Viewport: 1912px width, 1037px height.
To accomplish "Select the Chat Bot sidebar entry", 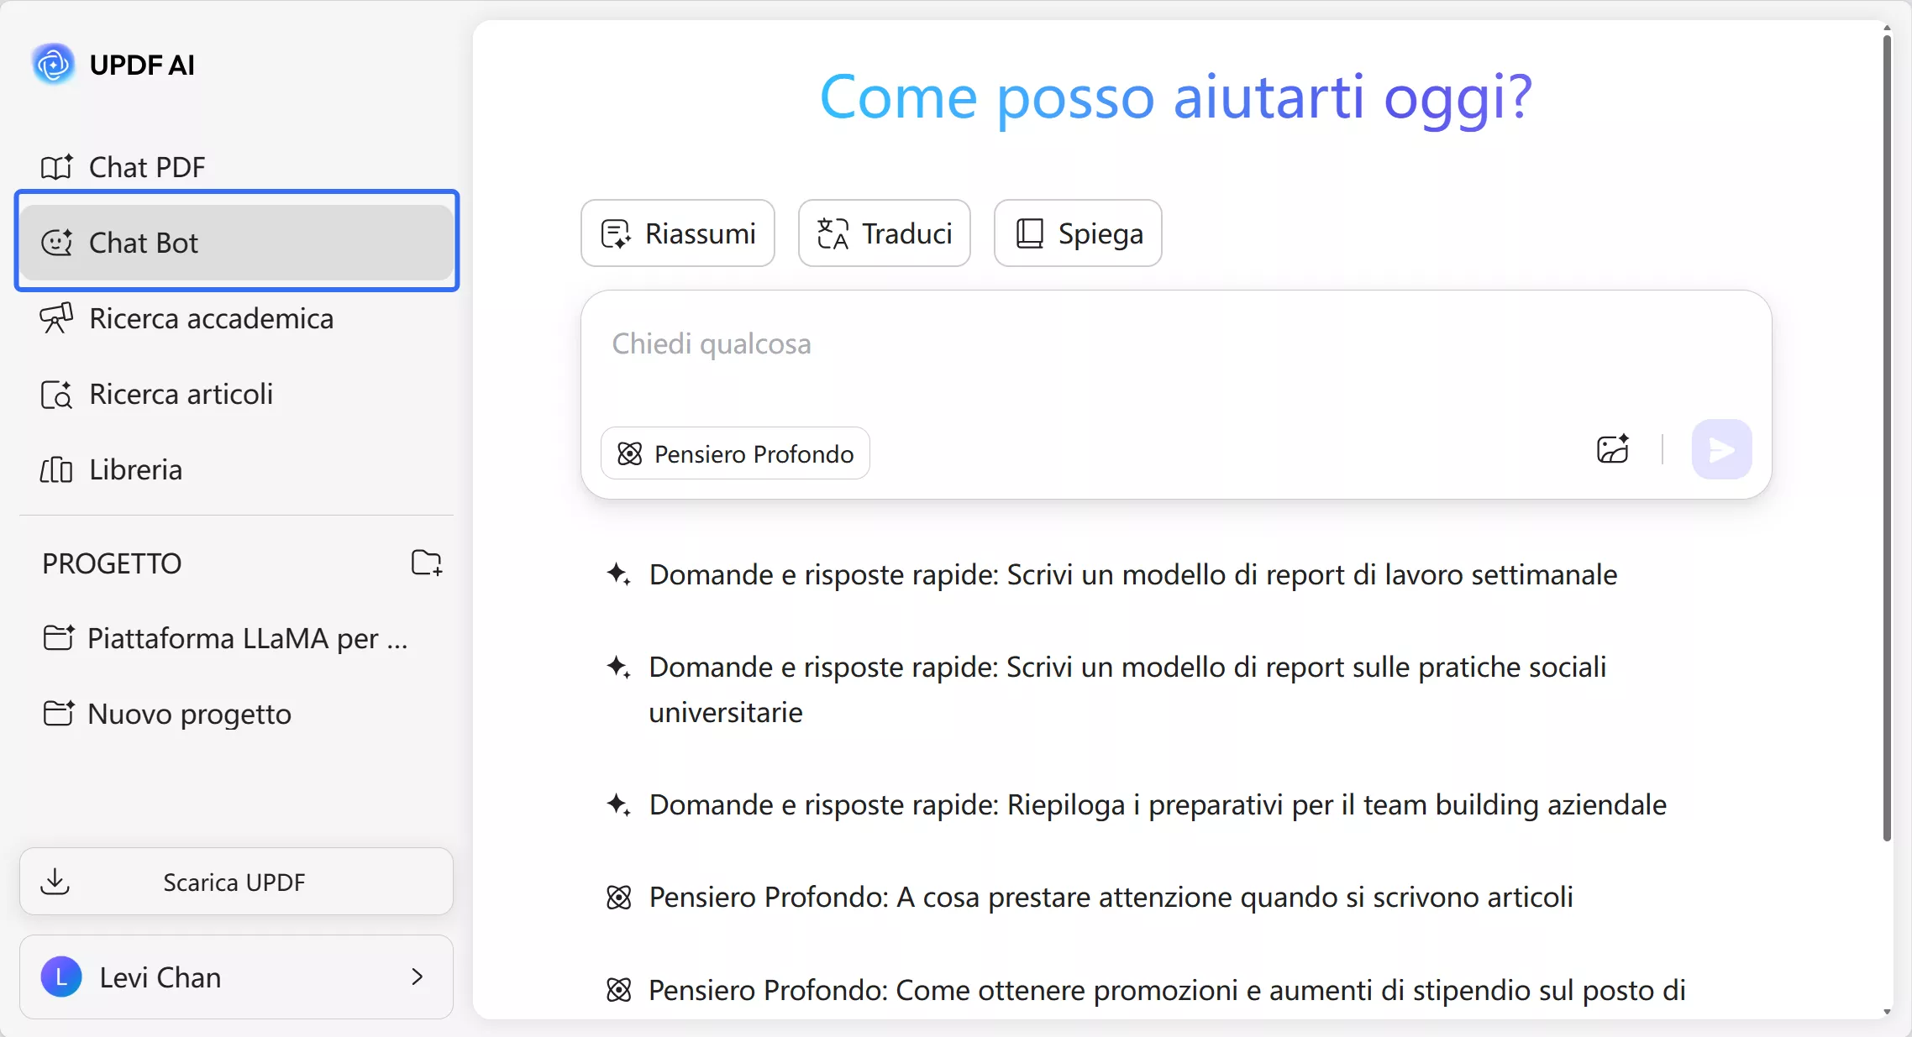I will [x=143, y=243].
